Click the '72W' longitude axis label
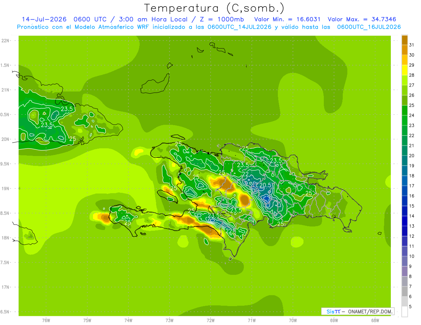This screenshot has width=421, height=325. [x=210, y=320]
